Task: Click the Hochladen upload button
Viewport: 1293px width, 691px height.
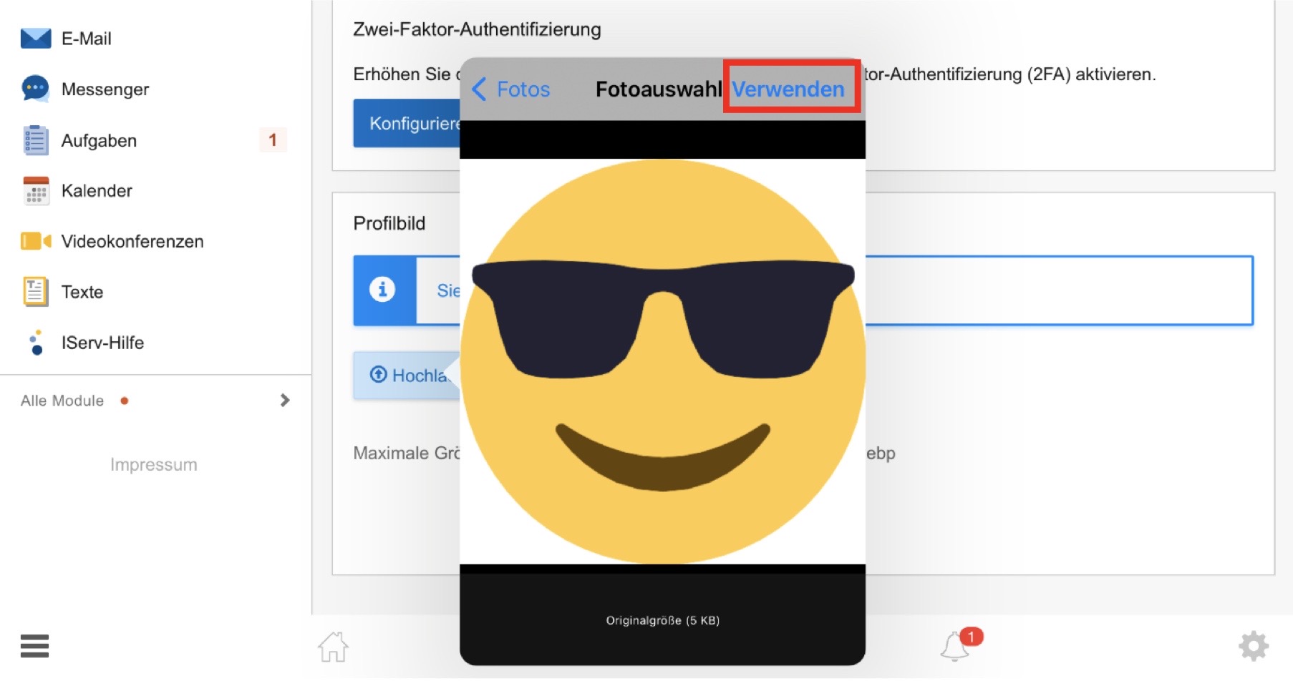Action: click(407, 376)
